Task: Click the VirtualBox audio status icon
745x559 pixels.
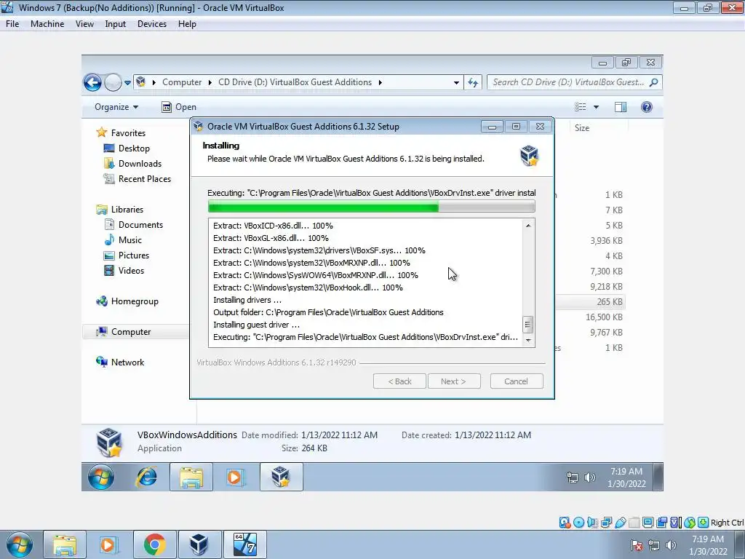Action: pos(592,523)
